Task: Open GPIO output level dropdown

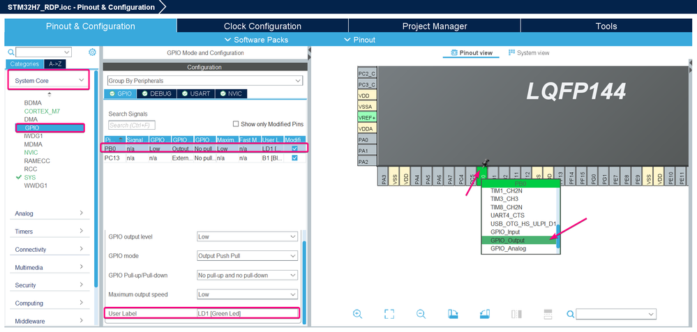Action: [x=247, y=236]
